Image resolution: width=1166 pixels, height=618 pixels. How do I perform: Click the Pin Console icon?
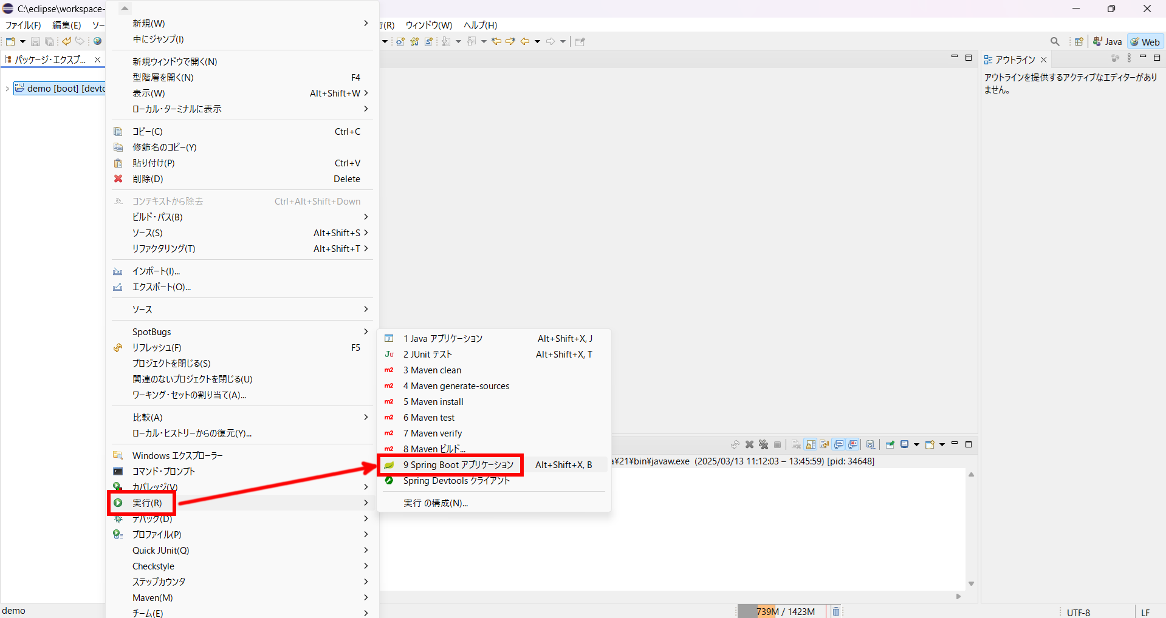click(890, 444)
